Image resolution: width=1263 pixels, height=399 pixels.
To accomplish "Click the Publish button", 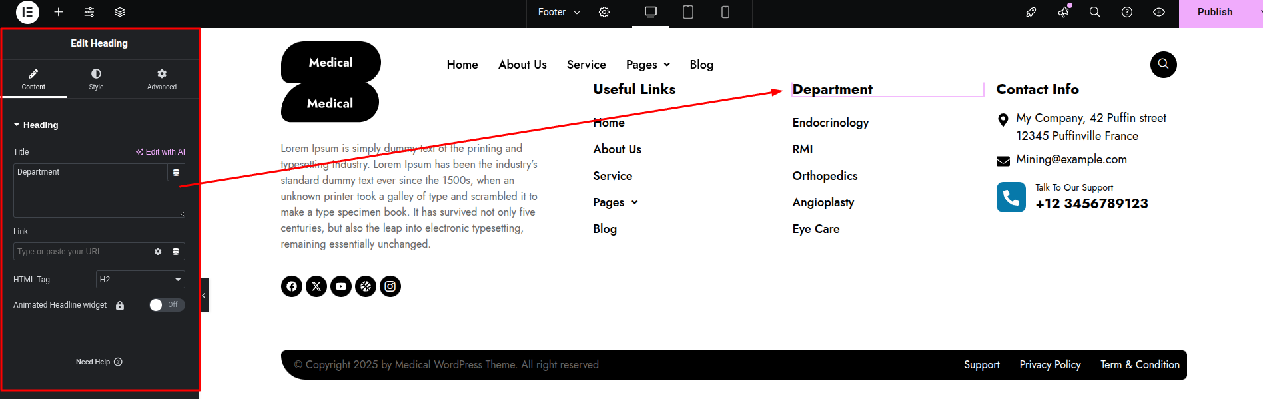I will click(1214, 12).
